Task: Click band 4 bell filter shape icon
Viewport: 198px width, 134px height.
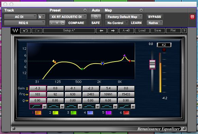Action: pyautogui.click(x=89, y=107)
